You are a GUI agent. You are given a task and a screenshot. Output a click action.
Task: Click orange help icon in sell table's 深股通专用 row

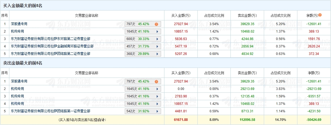[x=156, y=82]
